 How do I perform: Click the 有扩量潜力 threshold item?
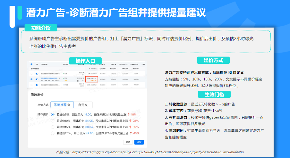[214, 121]
